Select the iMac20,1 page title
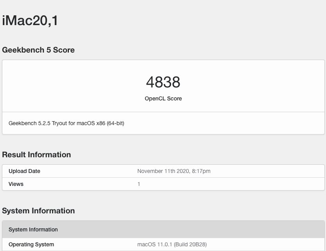326x251 pixels. (30, 21)
